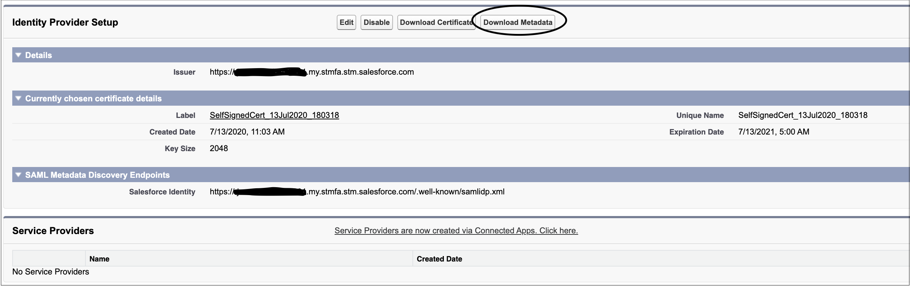This screenshot has width=910, height=286.
Task: Click the Expiration Date value 7/13/2021
Action: pos(773,132)
